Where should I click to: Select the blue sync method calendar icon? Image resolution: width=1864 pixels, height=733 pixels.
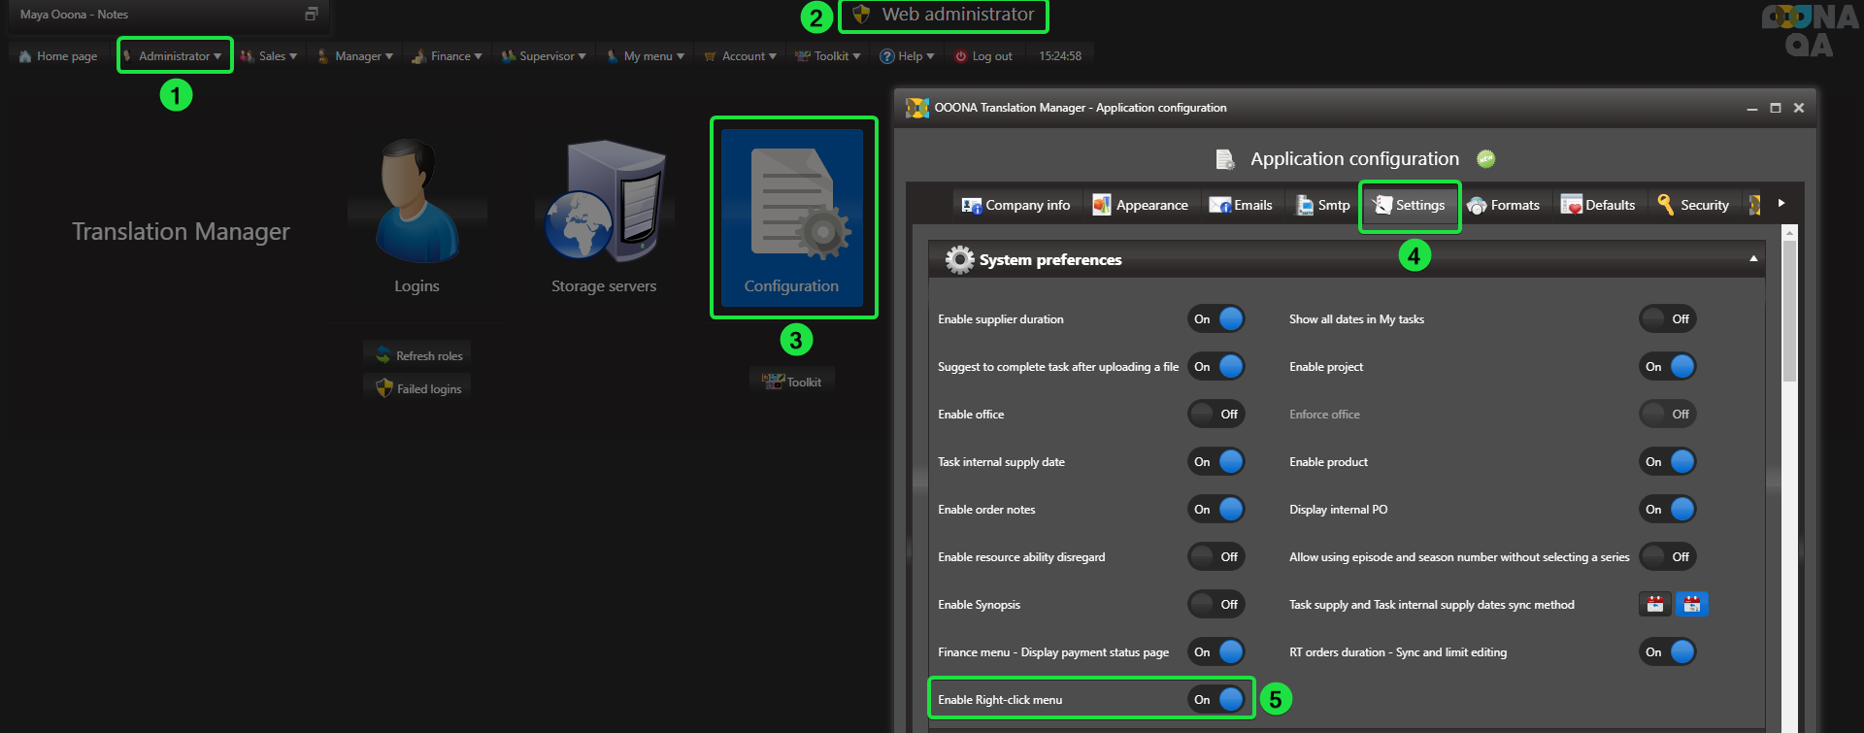click(x=1691, y=604)
